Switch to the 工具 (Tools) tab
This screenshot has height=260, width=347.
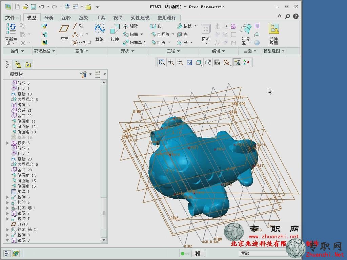click(101, 18)
